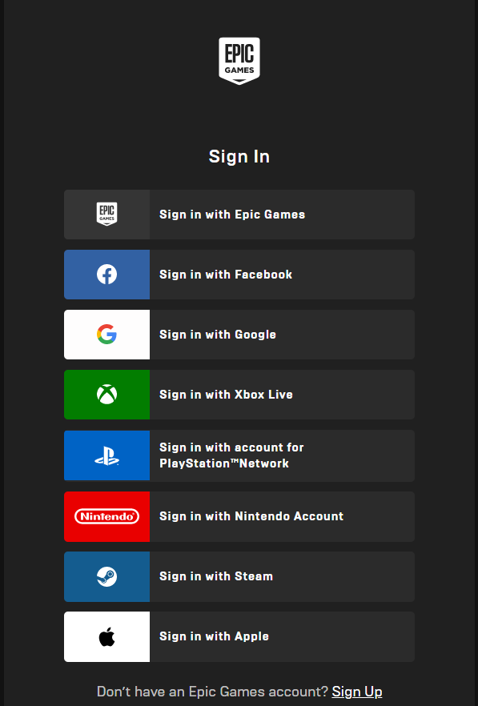
Task: Click the Apple logo icon
Action: [x=106, y=636]
